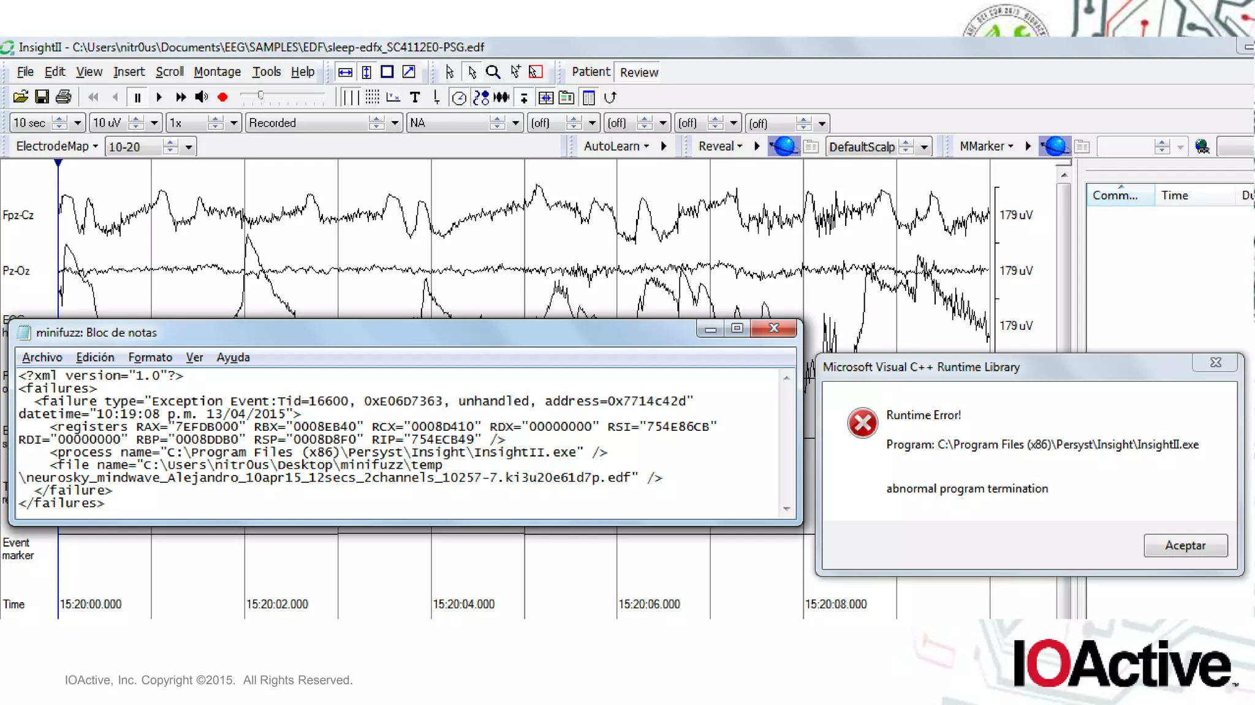Click the red record button

tap(222, 97)
